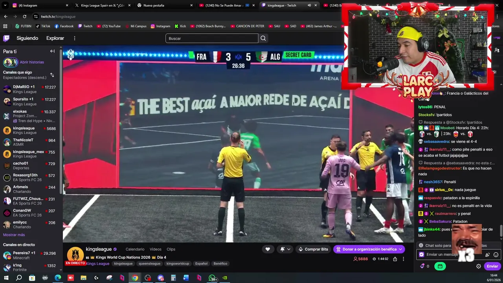The image size is (503, 283).
Task: Go back in browser history
Action: 6,17
